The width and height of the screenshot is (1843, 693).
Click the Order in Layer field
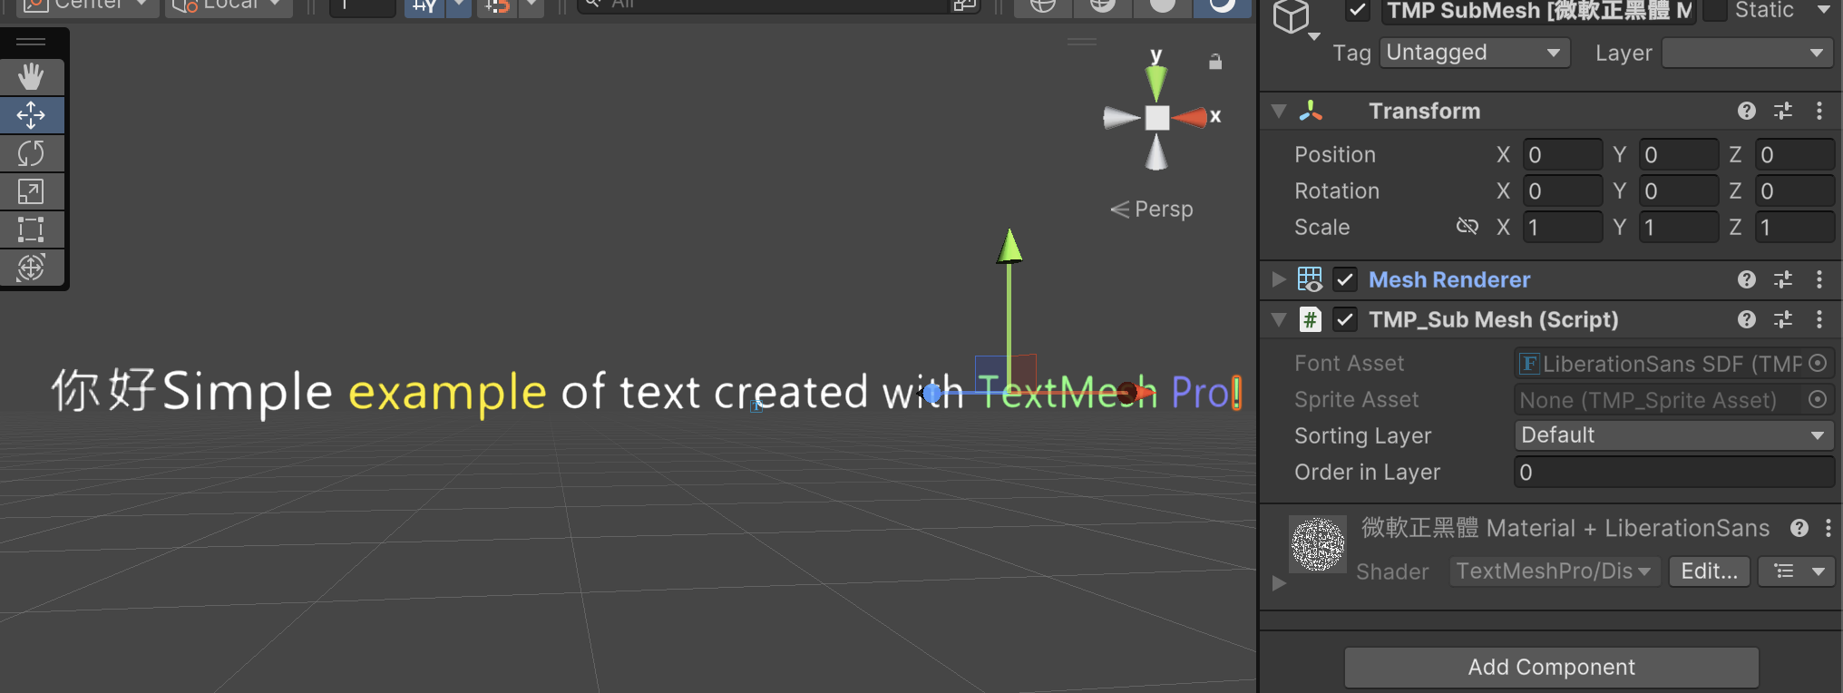[1674, 472]
